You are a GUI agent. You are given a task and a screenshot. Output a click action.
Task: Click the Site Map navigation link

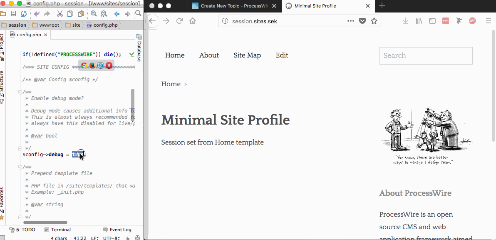point(247,55)
